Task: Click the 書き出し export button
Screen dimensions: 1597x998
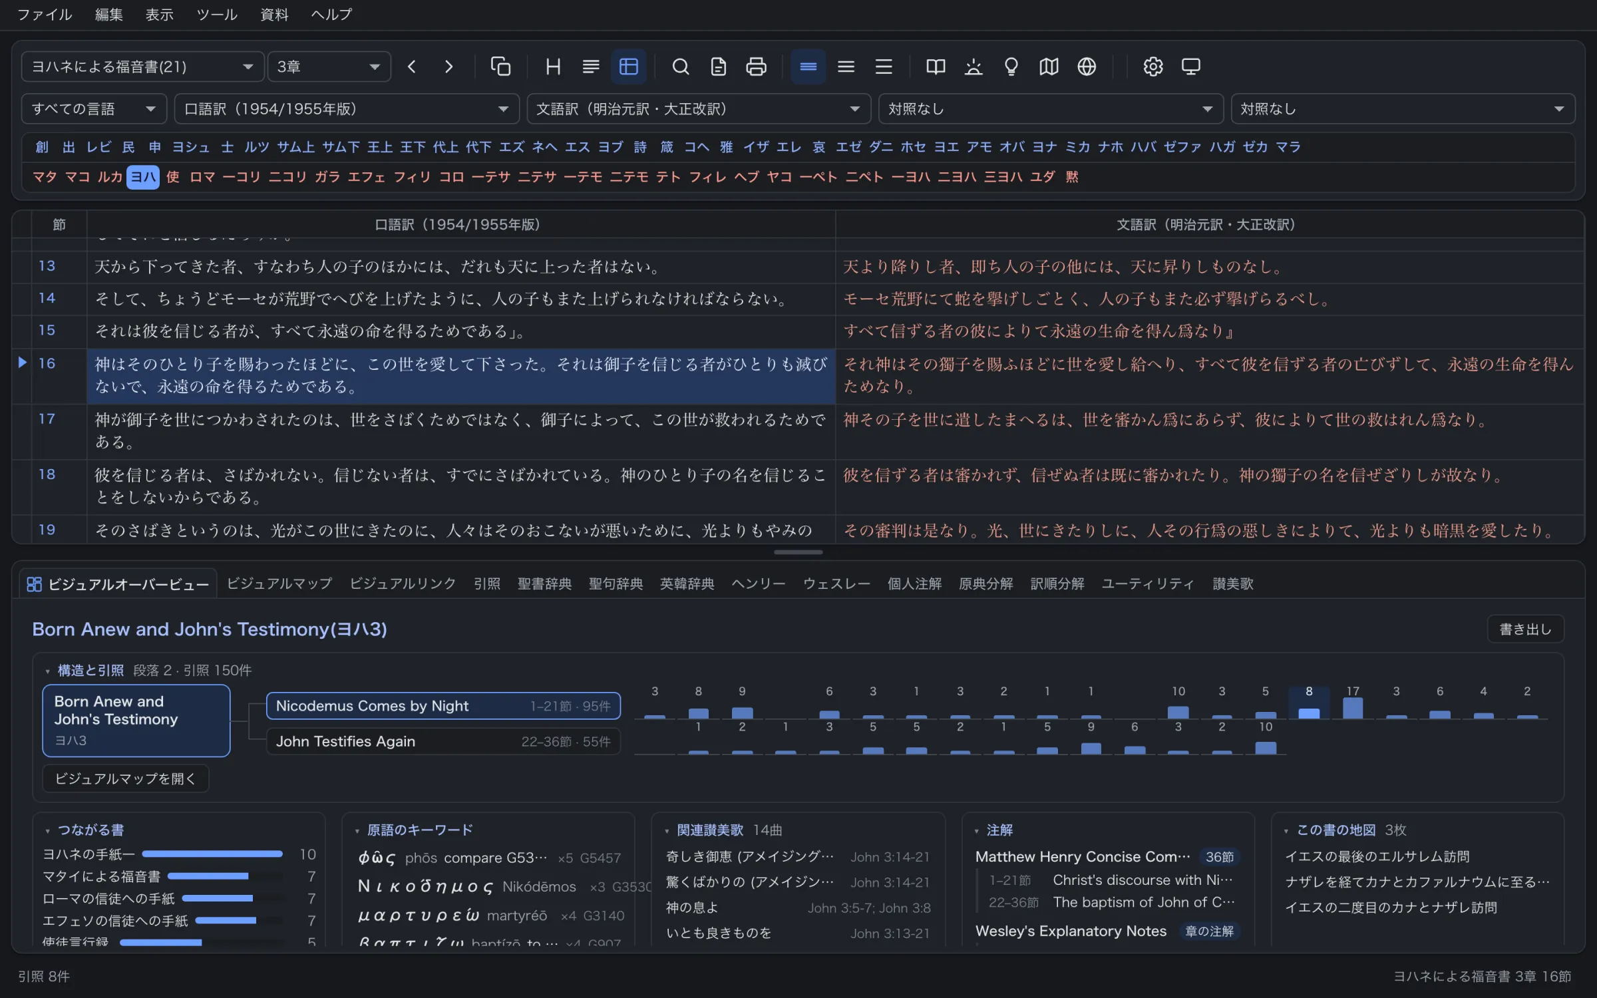Action: pos(1525,629)
